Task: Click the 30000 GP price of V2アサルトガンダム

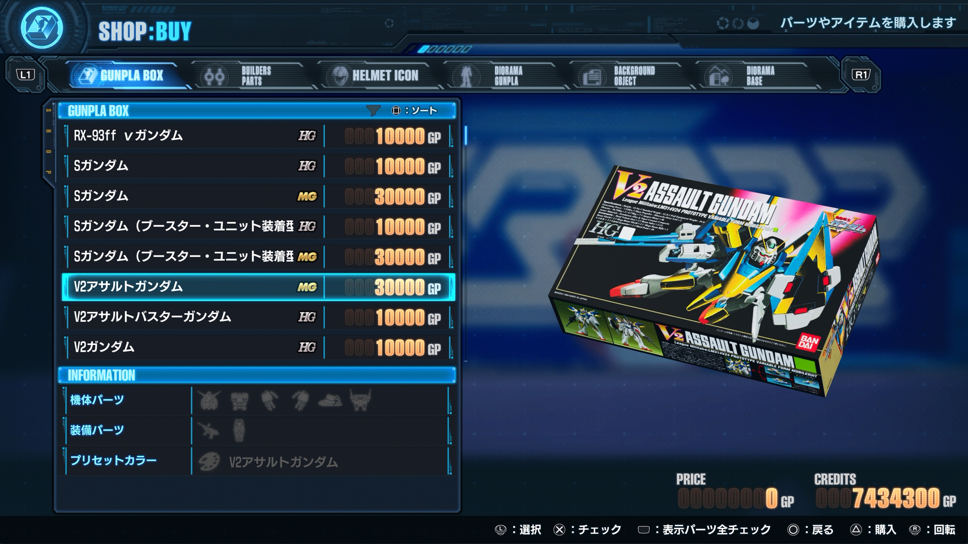Action: pos(393,288)
